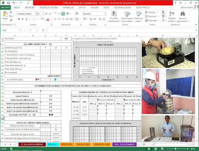199x151 pixels.
Task: Click the increase decimal icon
Action: 100,19
